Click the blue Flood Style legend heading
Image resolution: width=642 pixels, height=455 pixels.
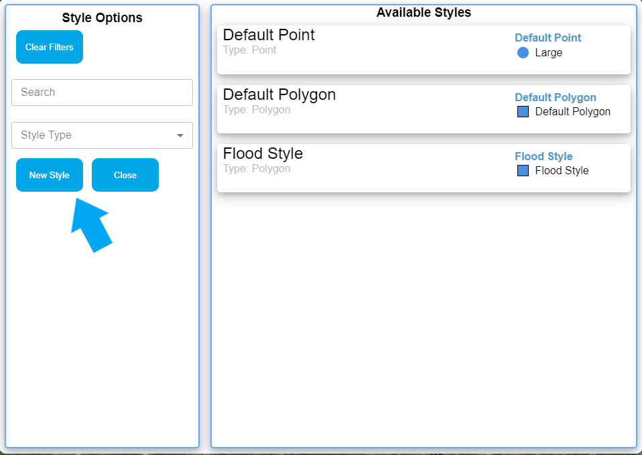point(543,157)
